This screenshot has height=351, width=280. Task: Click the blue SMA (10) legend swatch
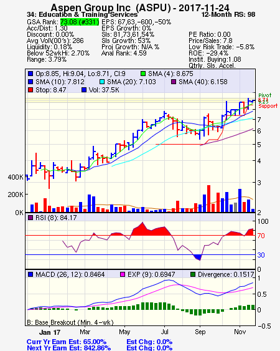click(x=30, y=82)
